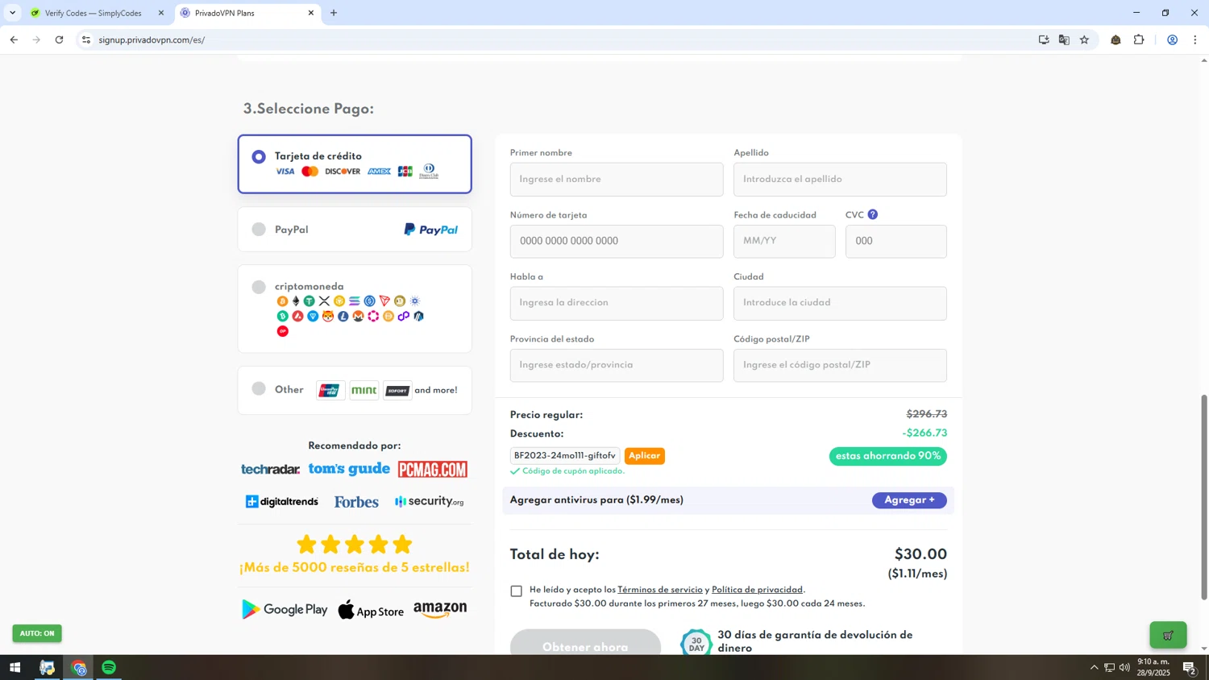Click the Amazon logo

(x=440, y=610)
